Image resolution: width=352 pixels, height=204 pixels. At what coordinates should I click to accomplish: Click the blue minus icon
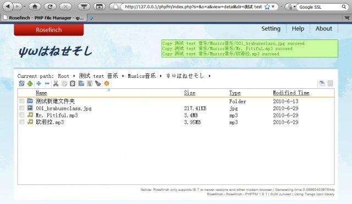47,83
